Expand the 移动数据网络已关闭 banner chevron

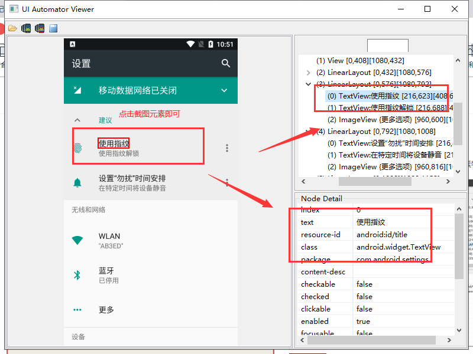[x=224, y=90]
